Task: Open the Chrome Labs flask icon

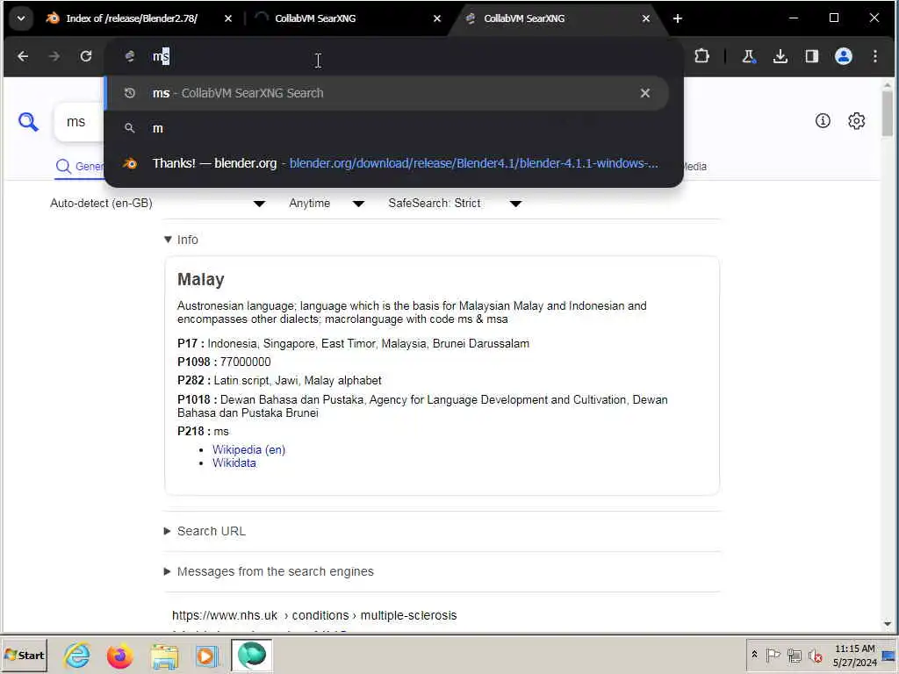Action: pyautogui.click(x=748, y=56)
